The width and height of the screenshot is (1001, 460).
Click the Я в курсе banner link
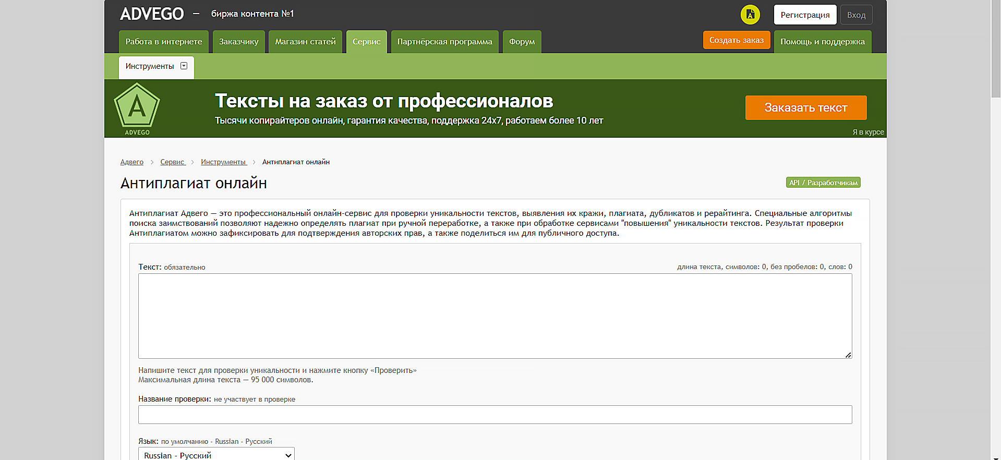pyautogui.click(x=868, y=132)
